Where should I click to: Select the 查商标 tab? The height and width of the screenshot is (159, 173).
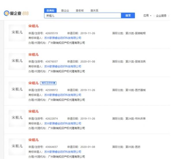click(x=50, y=11)
